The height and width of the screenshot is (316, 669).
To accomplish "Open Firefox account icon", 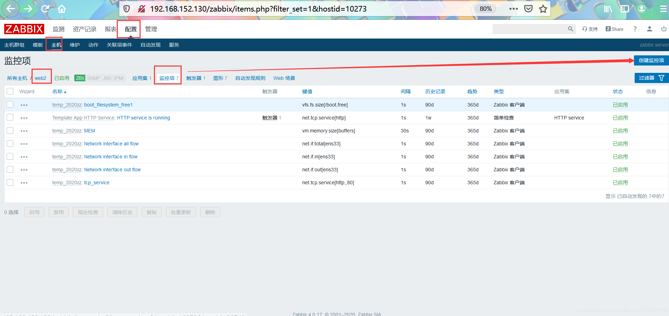I will (x=642, y=9).
